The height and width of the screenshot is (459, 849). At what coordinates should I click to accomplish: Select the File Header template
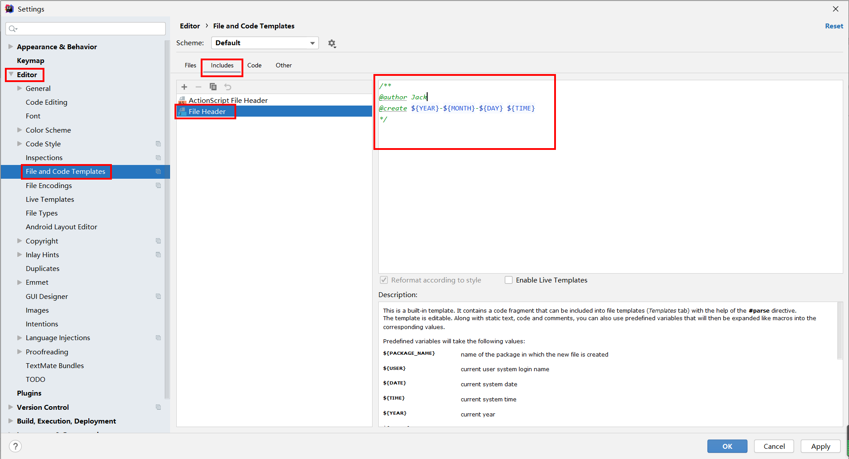pyautogui.click(x=274, y=111)
